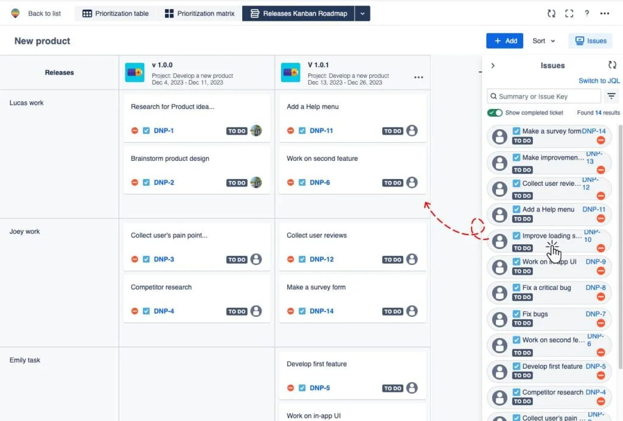The image size is (623, 421).
Task: Open the Issues panel filter icon
Action: click(611, 96)
